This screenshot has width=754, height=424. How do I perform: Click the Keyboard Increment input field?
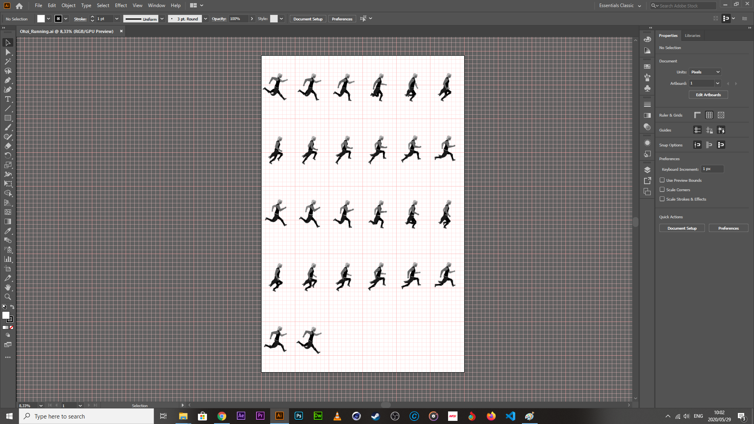[x=712, y=169]
